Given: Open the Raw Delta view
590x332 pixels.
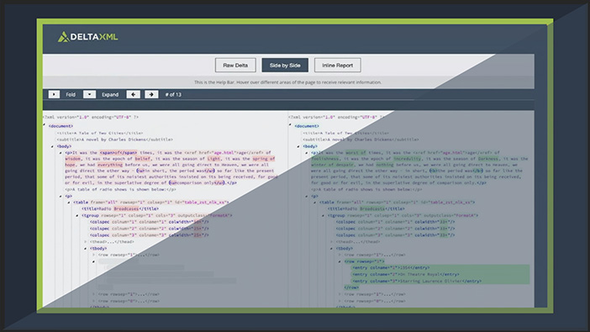Looking at the screenshot, I should point(235,65).
